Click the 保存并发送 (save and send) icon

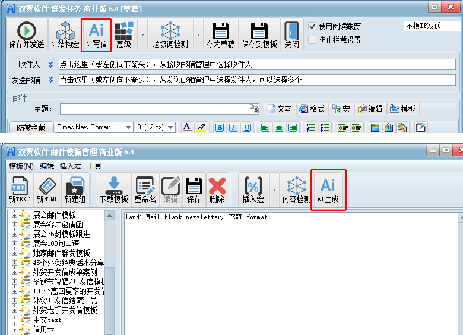coord(27,34)
